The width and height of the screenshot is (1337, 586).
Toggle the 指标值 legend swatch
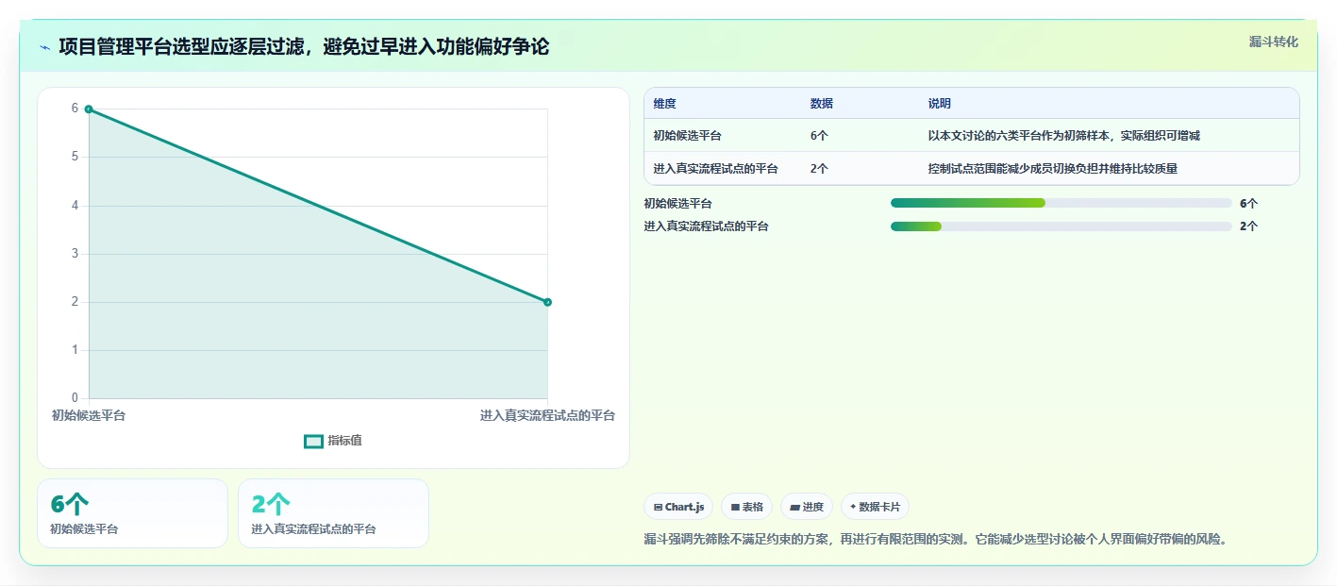click(313, 441)
